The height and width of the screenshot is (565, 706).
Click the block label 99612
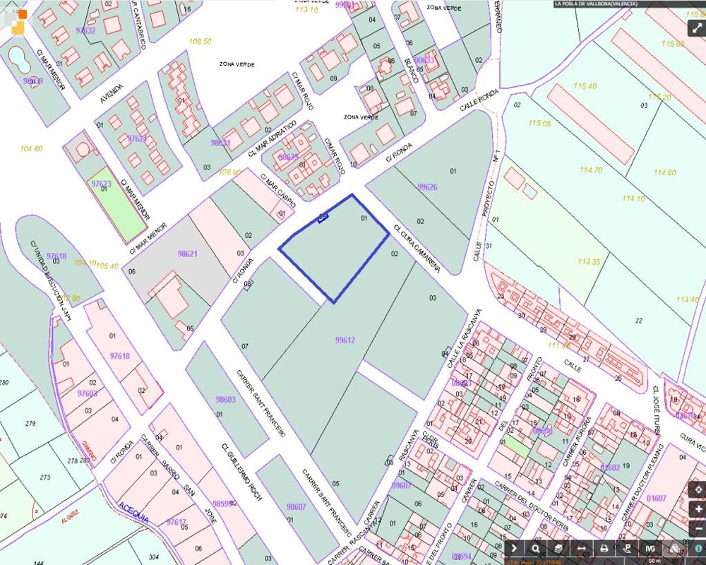click(345, 340)
